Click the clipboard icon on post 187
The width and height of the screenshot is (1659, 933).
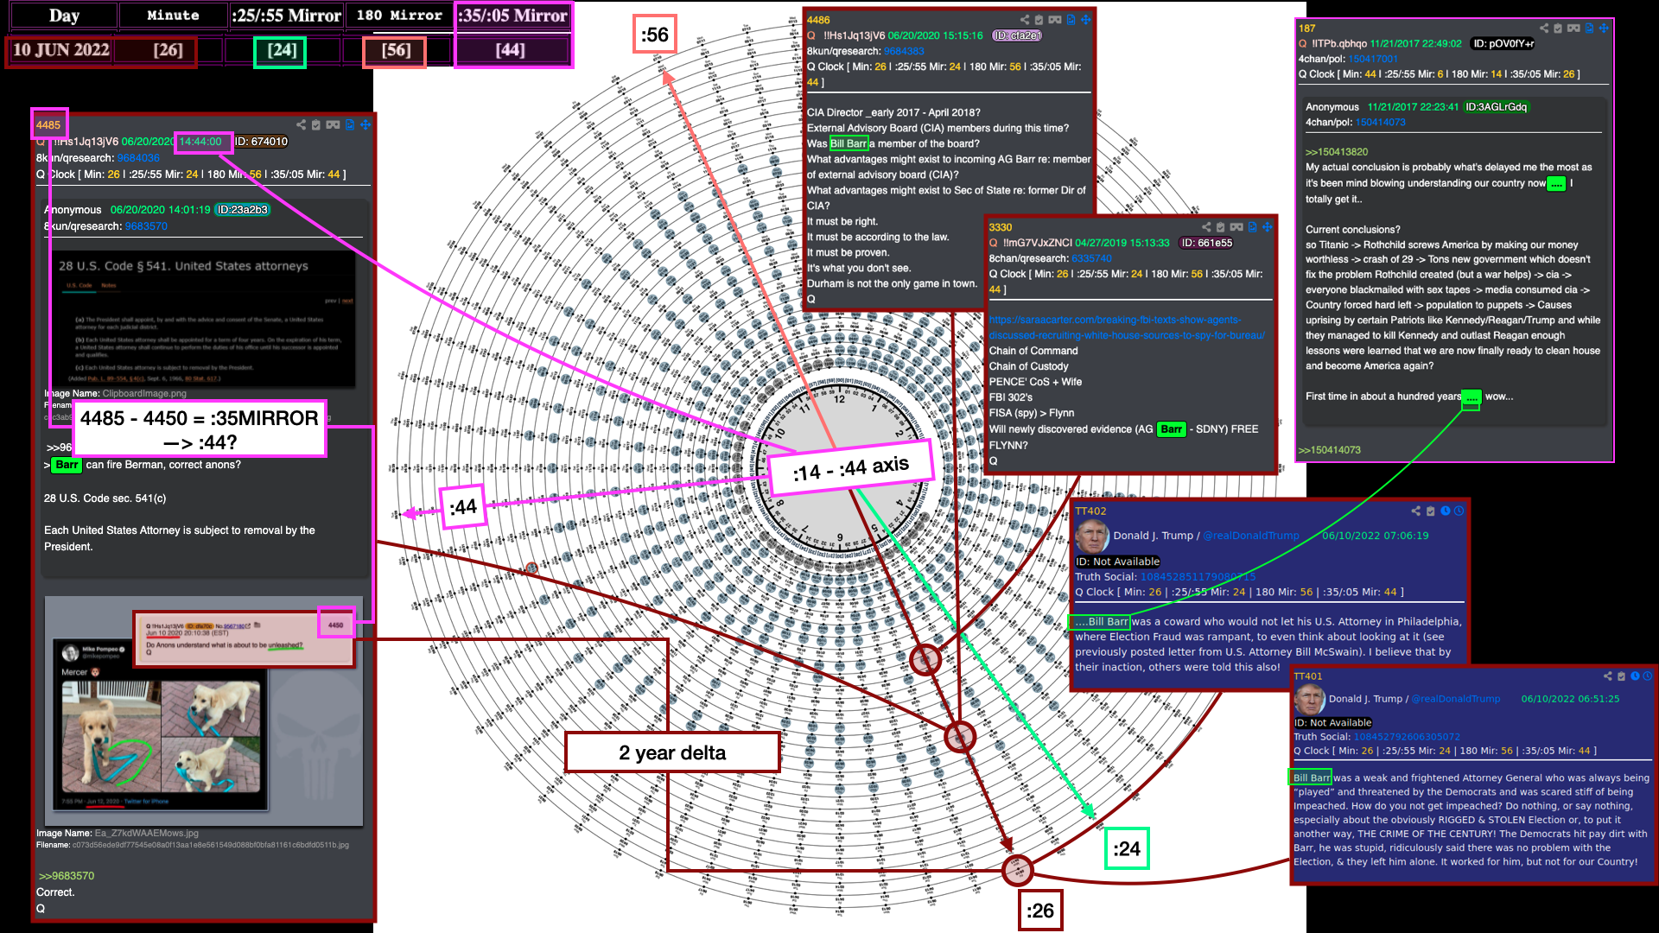1558,29
